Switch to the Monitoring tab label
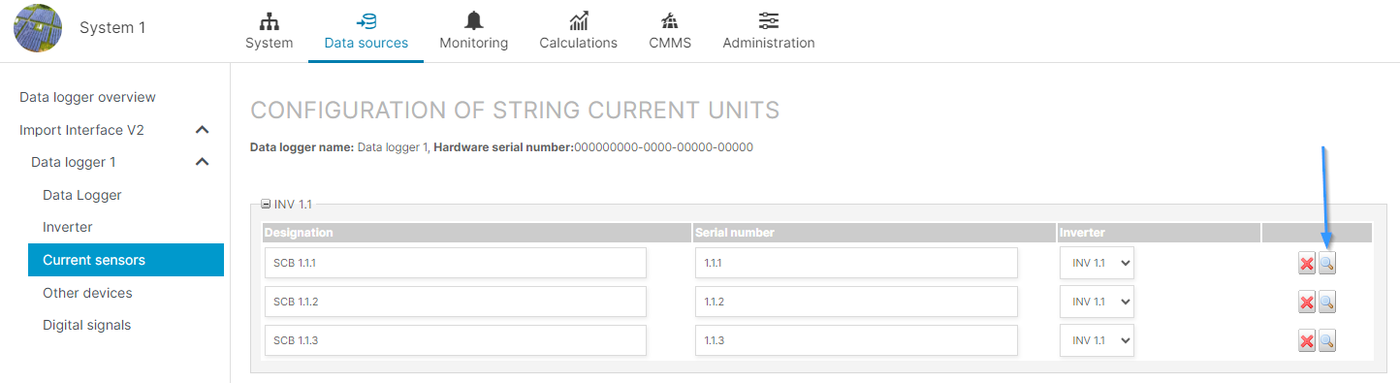The height and width of the screenshot is (383, 1400). pyautogui.click(x=474, y=43)
